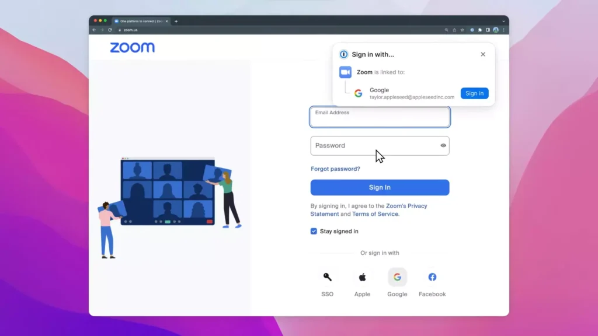Open a new browser tab
The image size is (598, 336).
click(x=176, y=22)
